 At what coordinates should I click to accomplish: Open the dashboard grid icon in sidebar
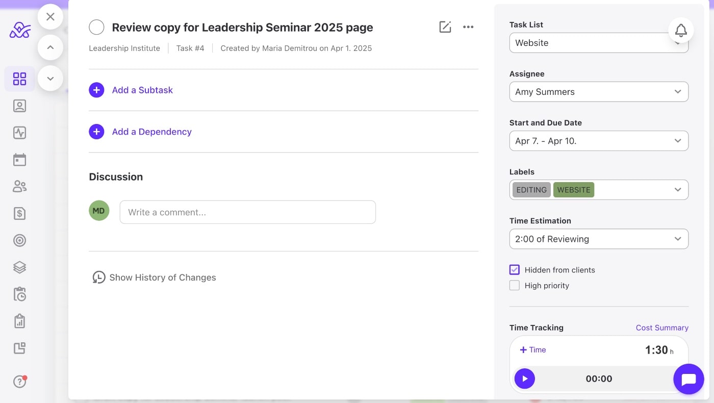[19, 79]
